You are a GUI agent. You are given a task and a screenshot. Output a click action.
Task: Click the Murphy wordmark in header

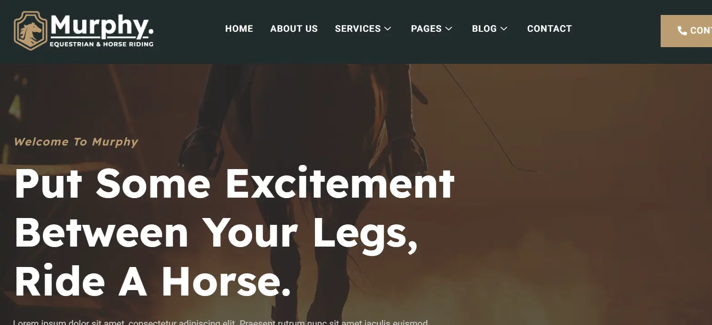click(102, 26)
